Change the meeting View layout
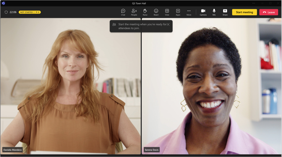282x157 pixels. (x=167, y=12)
